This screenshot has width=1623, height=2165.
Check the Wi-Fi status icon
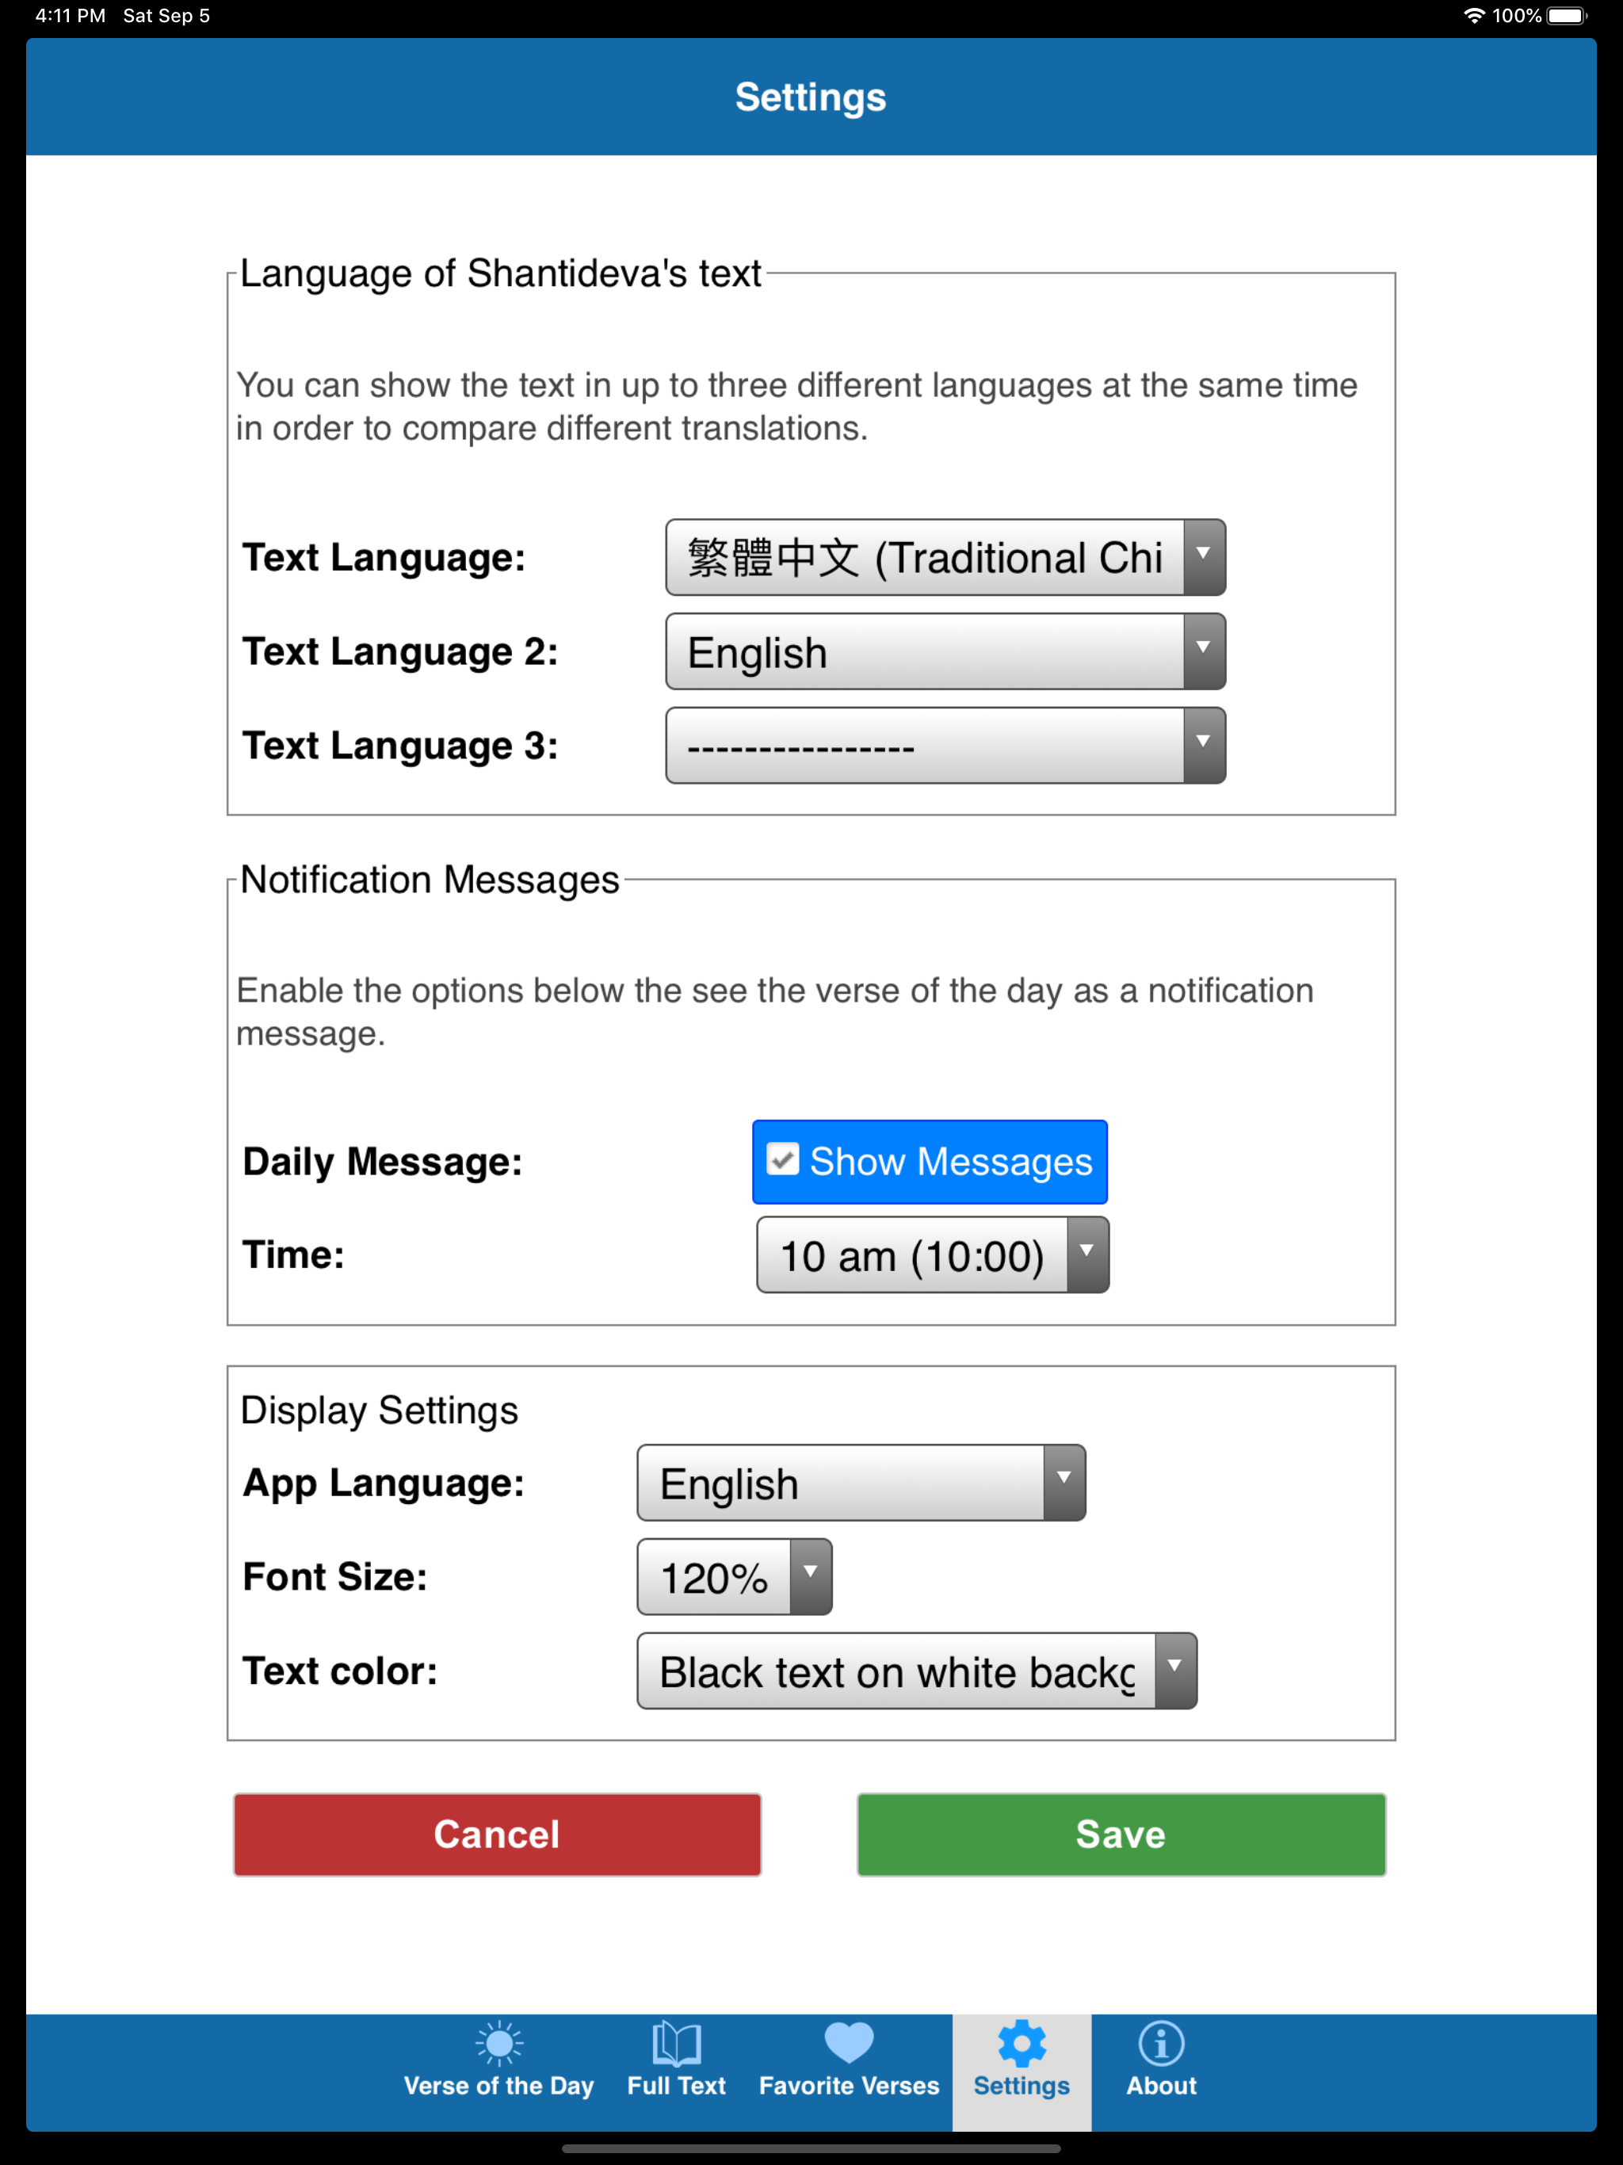click(1473, 16)
